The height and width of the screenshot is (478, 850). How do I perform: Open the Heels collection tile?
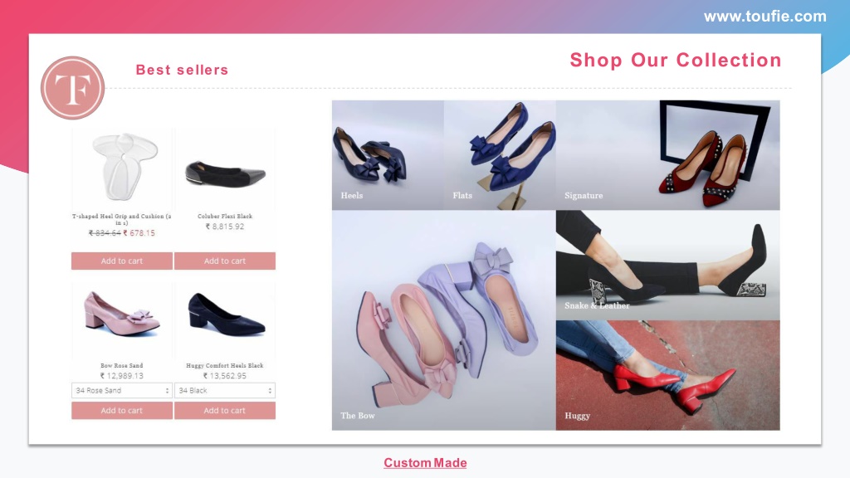pos(388,155)
